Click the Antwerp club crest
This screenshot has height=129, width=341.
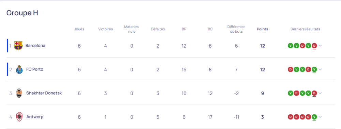click(x=19, y=117)
